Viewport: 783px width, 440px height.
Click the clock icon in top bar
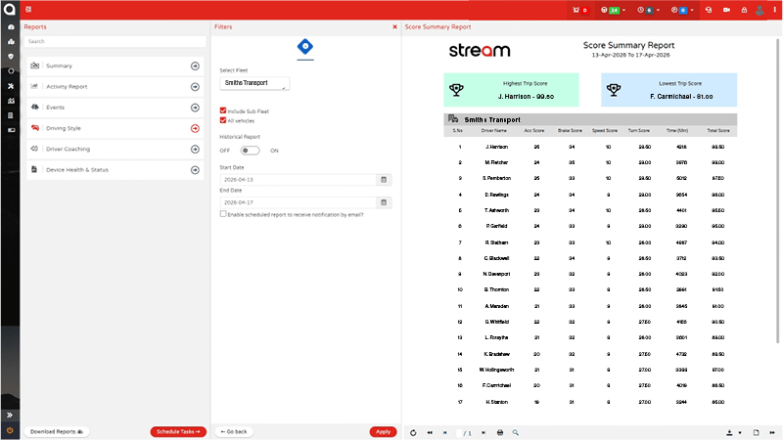(641, 10)
